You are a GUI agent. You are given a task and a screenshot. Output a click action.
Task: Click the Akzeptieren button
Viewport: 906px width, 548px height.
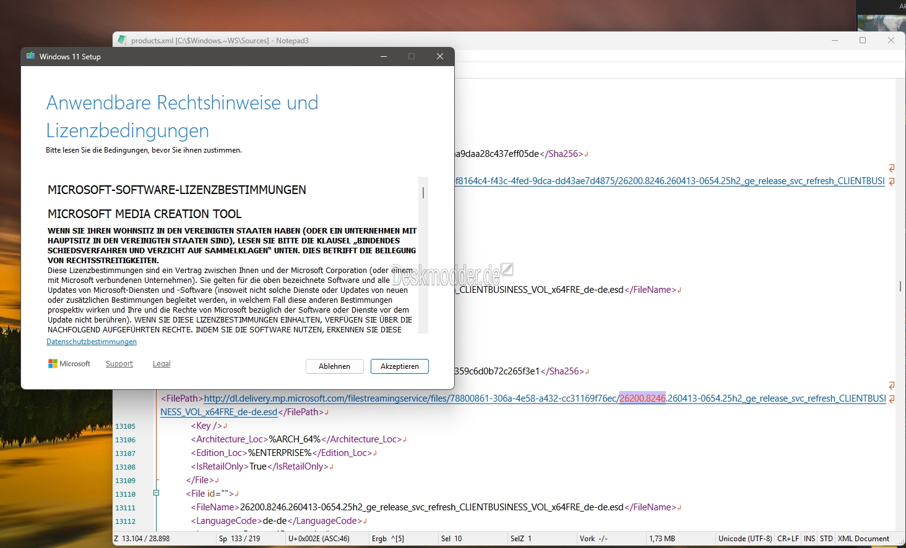[399, 366]
